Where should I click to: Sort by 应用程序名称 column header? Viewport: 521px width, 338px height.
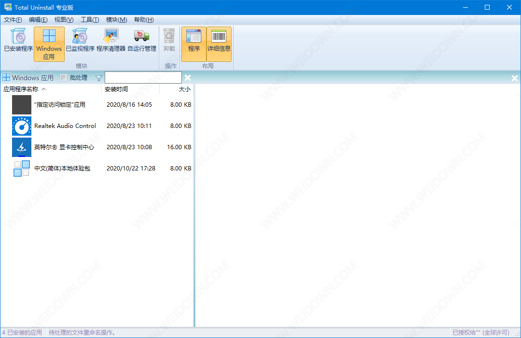point(52,89)
